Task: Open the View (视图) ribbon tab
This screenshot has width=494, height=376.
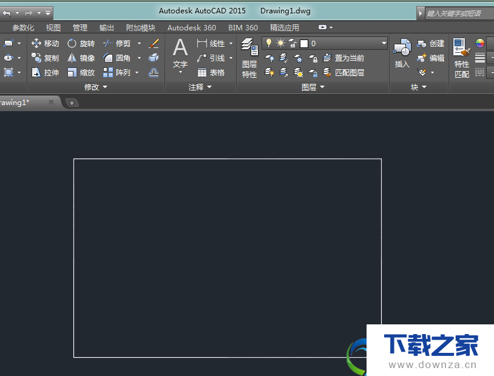Action: click(53, 28)
